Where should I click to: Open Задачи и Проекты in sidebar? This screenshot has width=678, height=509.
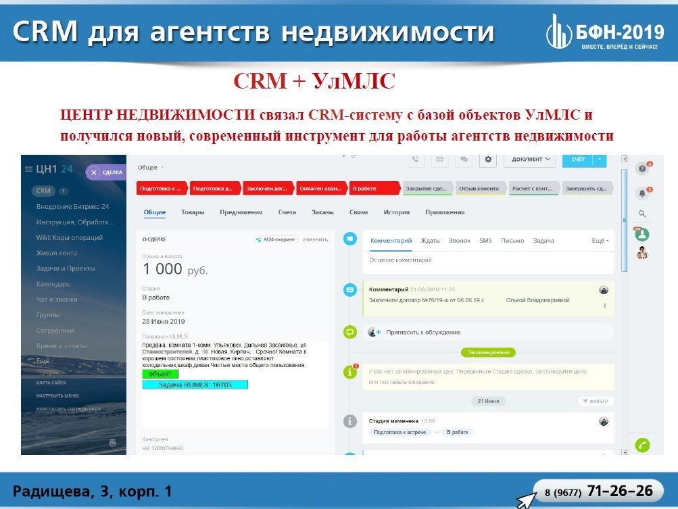click(66, 268)
